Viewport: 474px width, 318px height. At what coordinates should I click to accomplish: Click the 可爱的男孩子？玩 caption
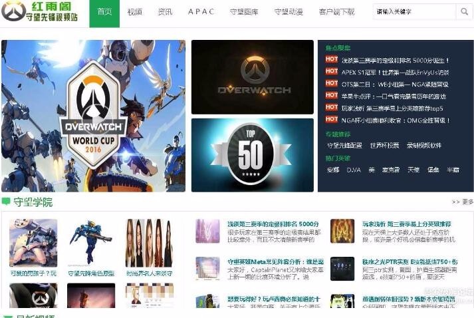coord(33,273)
